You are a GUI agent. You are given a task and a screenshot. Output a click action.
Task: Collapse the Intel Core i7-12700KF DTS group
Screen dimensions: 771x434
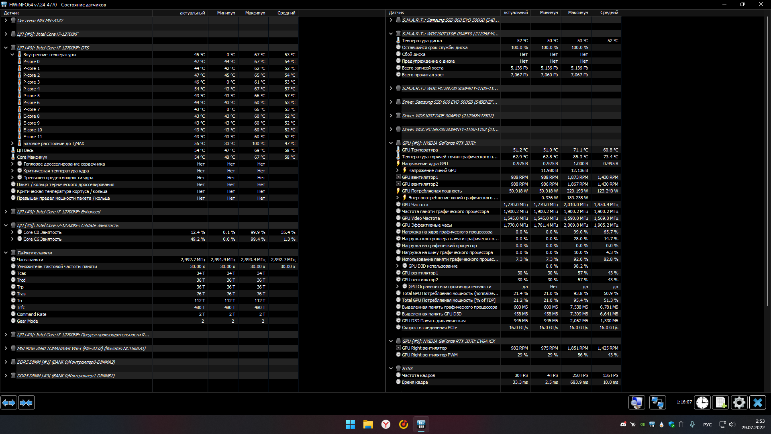coord(6,48)
